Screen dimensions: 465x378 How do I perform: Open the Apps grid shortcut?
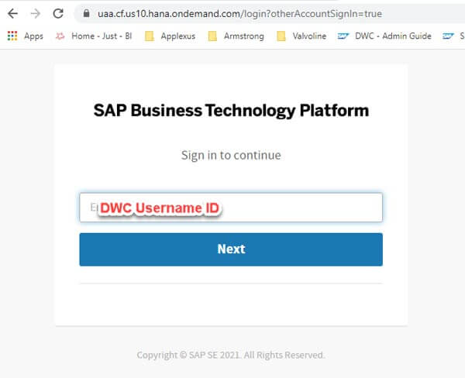pyautogui.click(x=26, y=36)
